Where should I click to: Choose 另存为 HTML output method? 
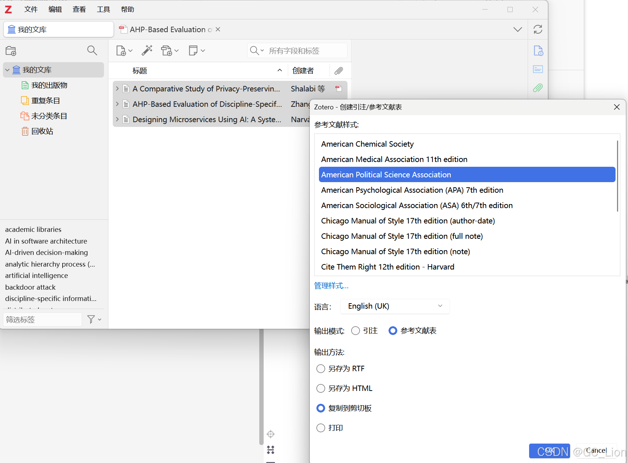point(321,388)
